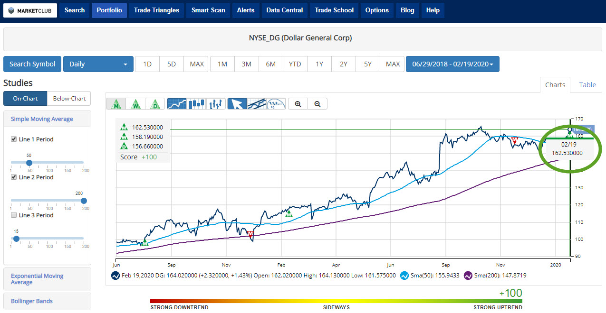Set the range to YTD
Viewport: 606px width, 313px height.
[295, 64]
